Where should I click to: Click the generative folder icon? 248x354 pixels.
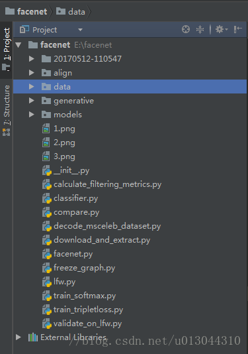[x=46, y=101]
